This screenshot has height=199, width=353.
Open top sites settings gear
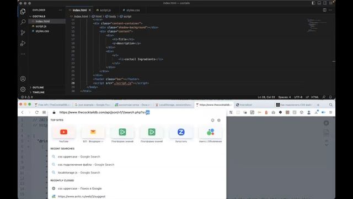(x=219, y=121)
